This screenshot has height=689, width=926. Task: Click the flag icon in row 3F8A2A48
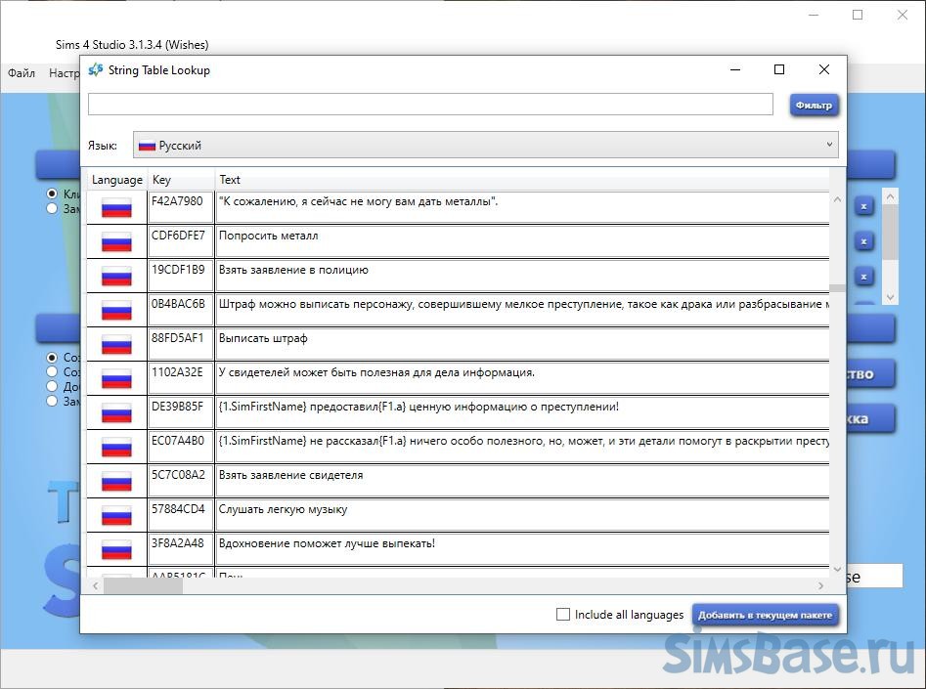point(116,550)
